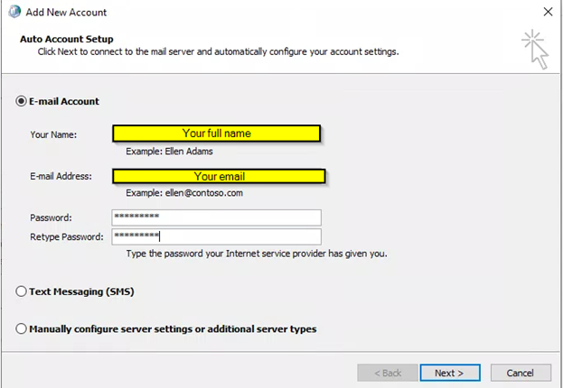The width and height of the screenshot is (564, 388).
Task: Close the Add New Account dialog
Action: point(547,12)
